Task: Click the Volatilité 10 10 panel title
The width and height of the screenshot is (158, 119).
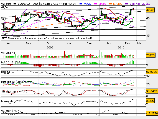Action: click(x=11, y=111)
